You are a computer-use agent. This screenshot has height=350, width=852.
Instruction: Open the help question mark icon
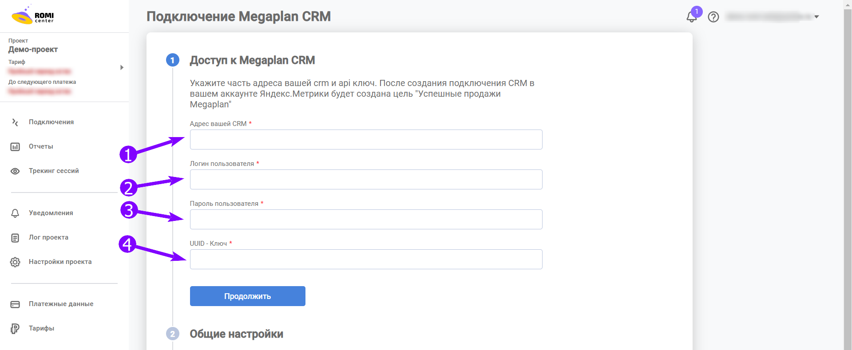point(713,17)
